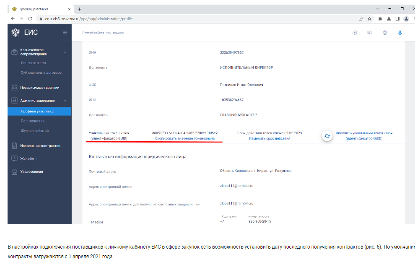Click the Срок действия токен-ключа date text
The width and height of the screenshot is (415, 262).
270,133
